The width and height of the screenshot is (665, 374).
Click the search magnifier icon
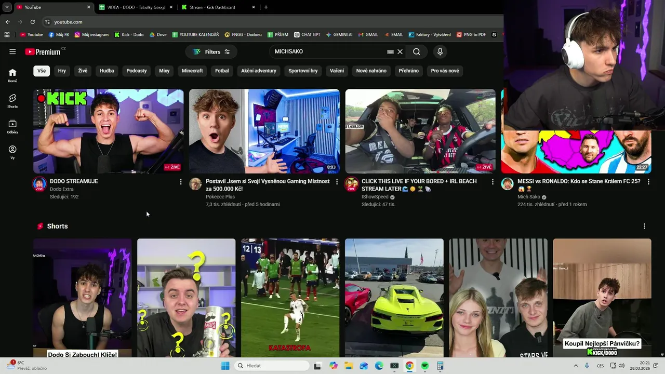coord(417,51)
